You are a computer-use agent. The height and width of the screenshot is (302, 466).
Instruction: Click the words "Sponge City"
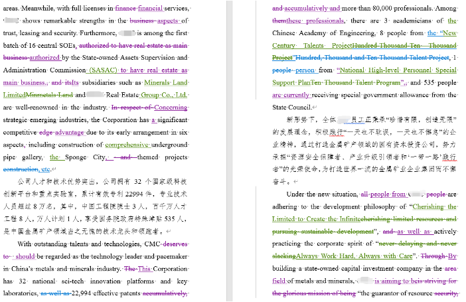pyautogui.click(x=85, y=157)
